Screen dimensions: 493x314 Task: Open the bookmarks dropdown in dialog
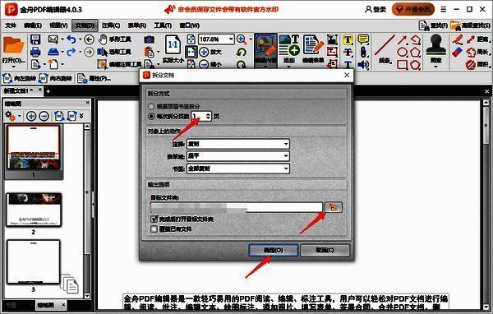point(238,169)
